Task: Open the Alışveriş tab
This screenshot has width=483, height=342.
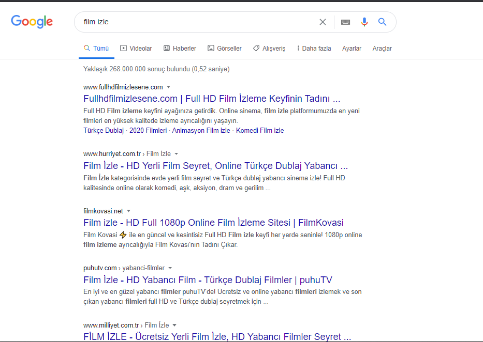Action: coord(269,48)
